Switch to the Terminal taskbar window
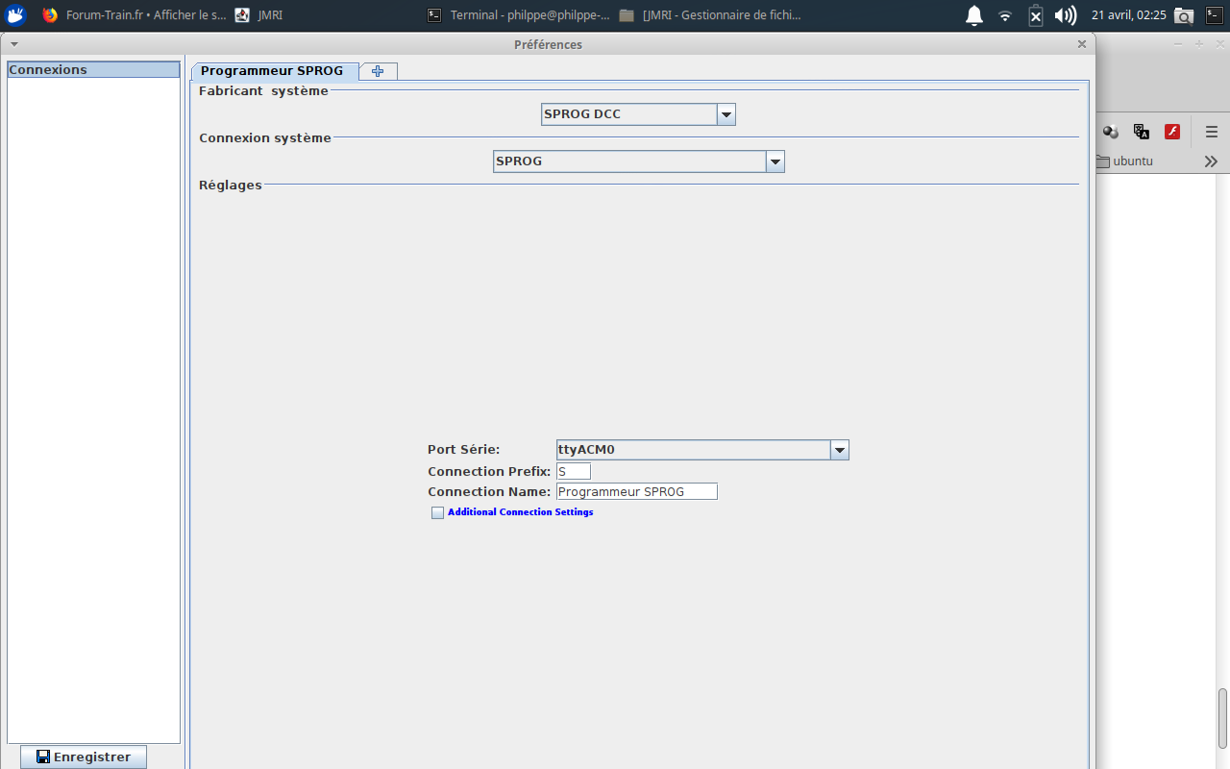Image resolution: width=1230 pixels, height=769 pixels. (x=519, y=14)
